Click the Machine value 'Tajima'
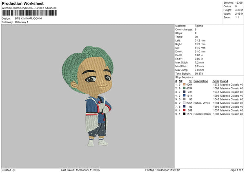 pyautogui.click(x=199, y=26)
